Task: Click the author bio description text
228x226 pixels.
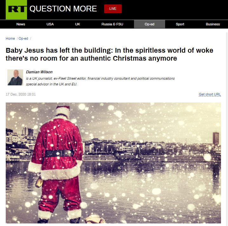Action: tap(100, 81)
